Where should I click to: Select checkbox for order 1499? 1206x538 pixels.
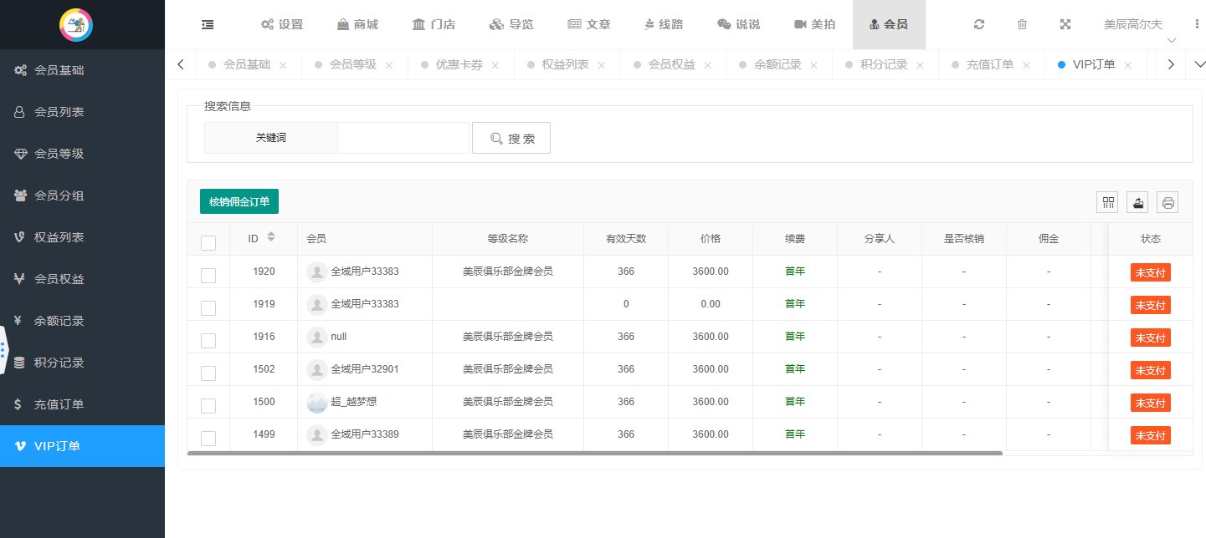click(208, 439)
